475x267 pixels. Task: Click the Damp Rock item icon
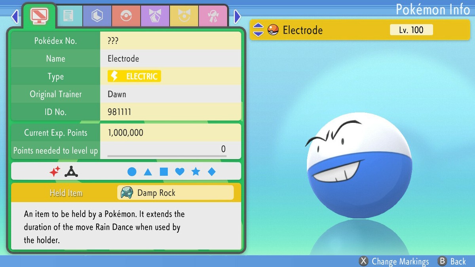(x=127, y=193)
